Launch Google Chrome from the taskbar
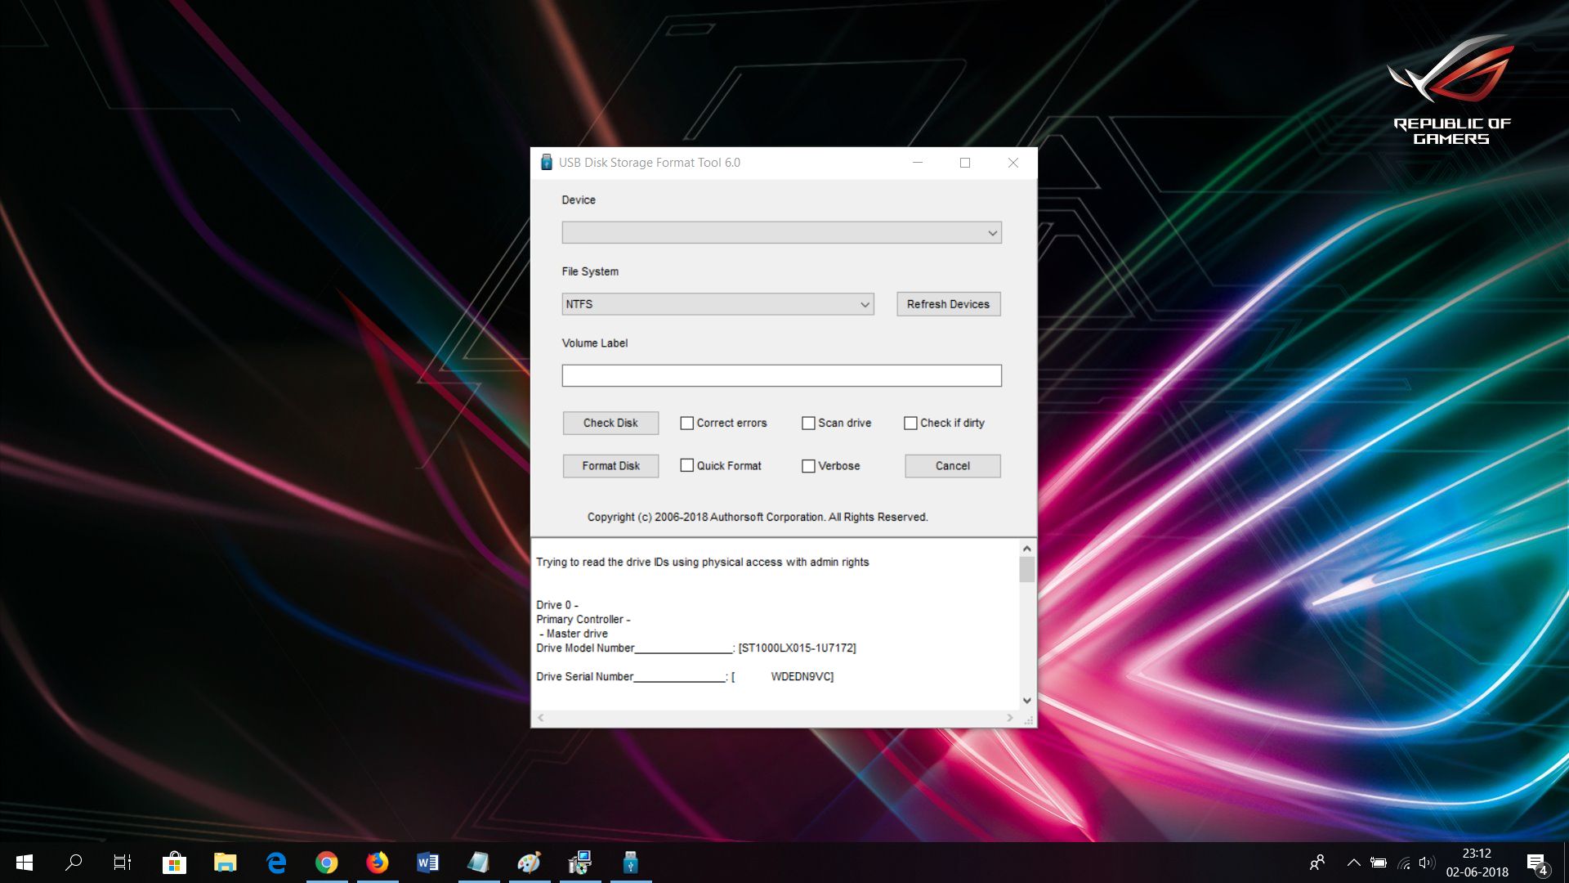Image resolution: width=1569 pixels, height=883 pixels. [327, 863]
